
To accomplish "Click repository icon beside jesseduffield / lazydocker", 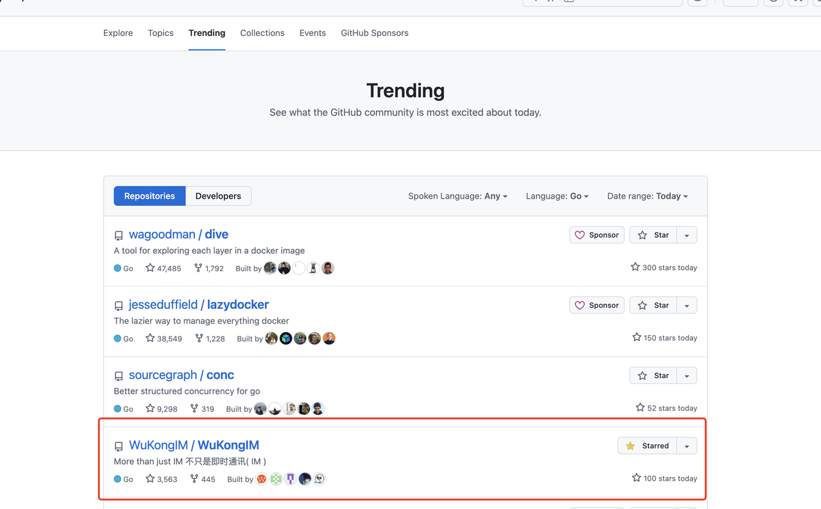I will coord(119,306).
